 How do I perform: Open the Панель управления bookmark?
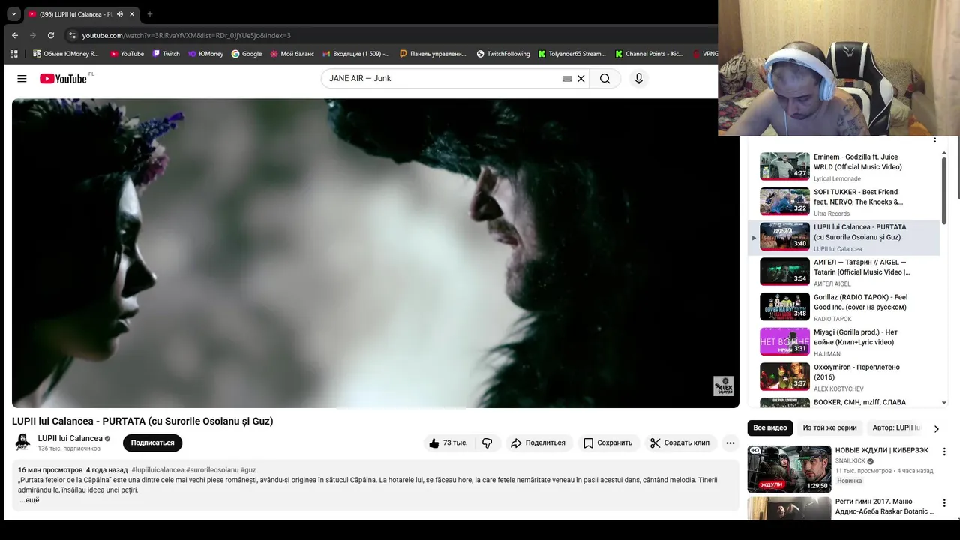[433, 54]
